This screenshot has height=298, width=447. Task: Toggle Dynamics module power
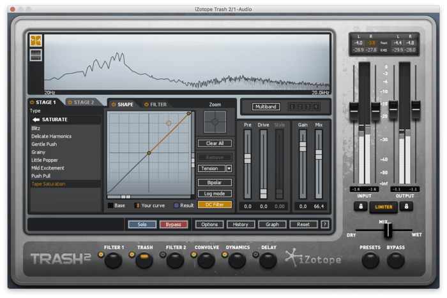click(225, 254)
